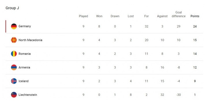Open the Germany team name link
Screen dimensions: 207x105
pyautogui.click(x=25, y=26)
